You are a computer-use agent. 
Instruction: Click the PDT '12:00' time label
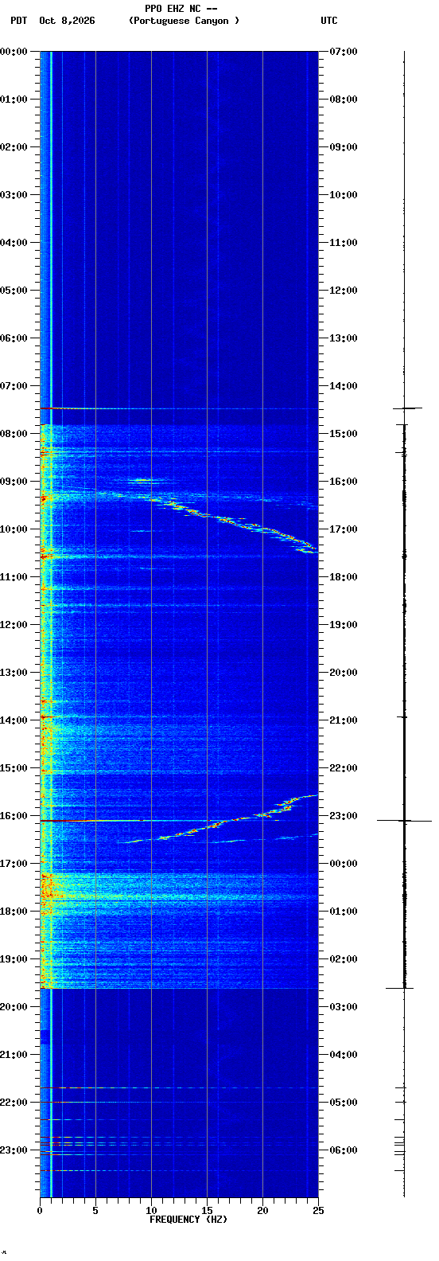click(x=14, y=625)
